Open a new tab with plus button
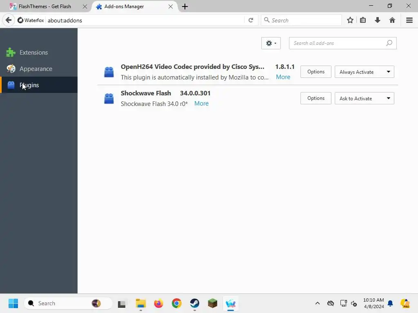The image size is (418, 313). 185,7
